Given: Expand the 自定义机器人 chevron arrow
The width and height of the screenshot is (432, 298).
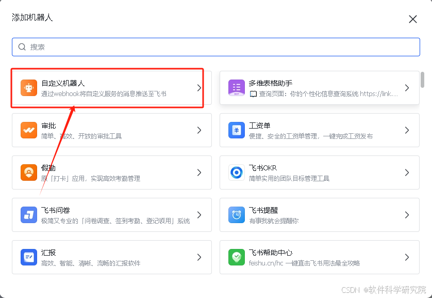Looking at the screenshot, I should [199, 88].
